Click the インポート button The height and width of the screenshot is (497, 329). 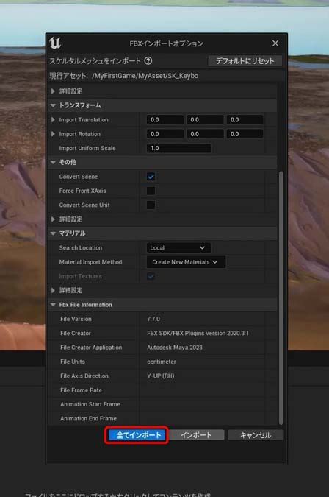(196, 435)
